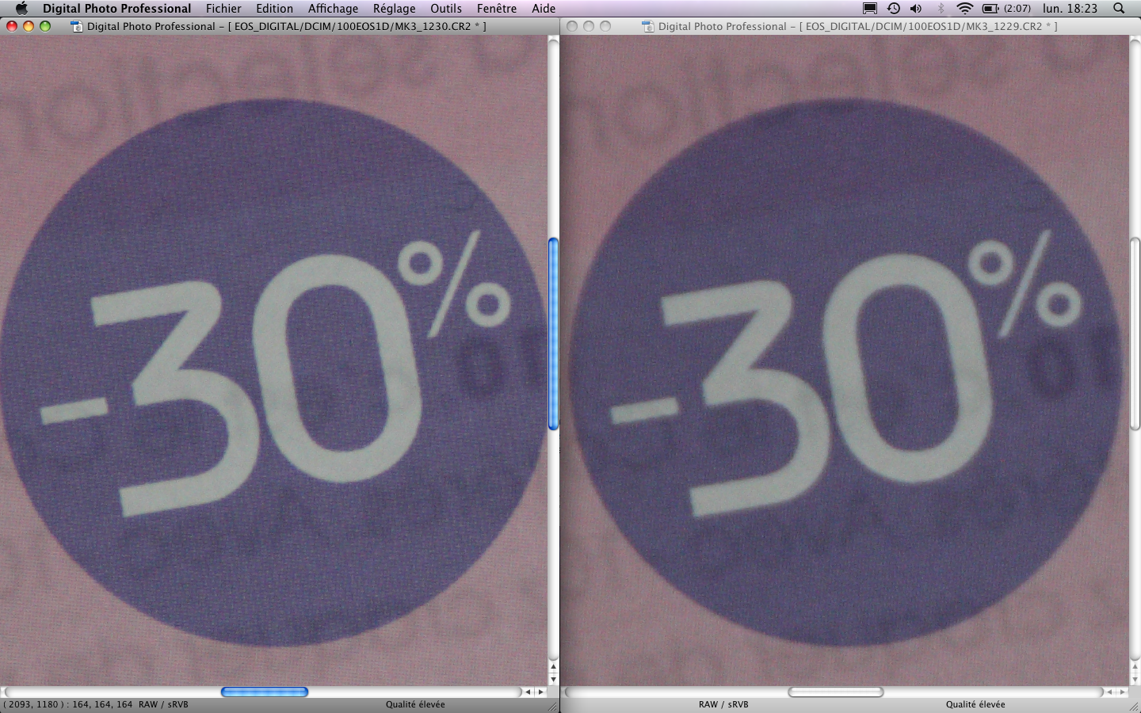The height and width of the screenshot is (713, 1141).
Task: Click scroll right arrow in MK3_1229.CR2 window
Action: click(1122, 692)
